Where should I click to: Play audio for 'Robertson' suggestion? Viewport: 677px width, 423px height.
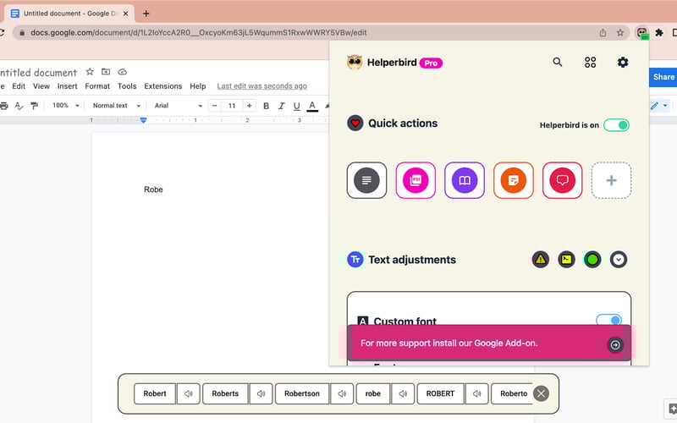tap(342, 393)
